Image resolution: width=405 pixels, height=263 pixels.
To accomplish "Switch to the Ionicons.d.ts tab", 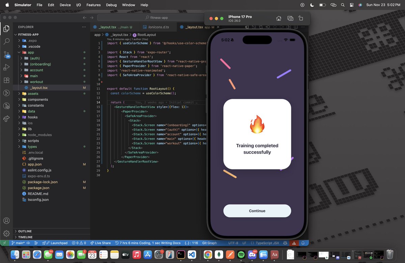I will pyautogui.click(x=159, y=27).
